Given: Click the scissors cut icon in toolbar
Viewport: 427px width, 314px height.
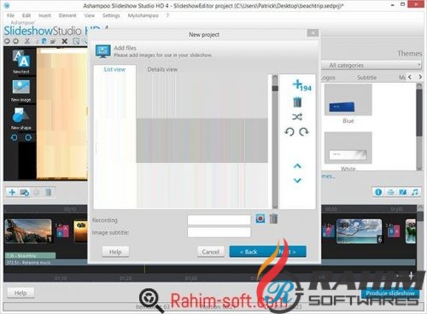Looking at the screenshot, I should coord(27,41).
